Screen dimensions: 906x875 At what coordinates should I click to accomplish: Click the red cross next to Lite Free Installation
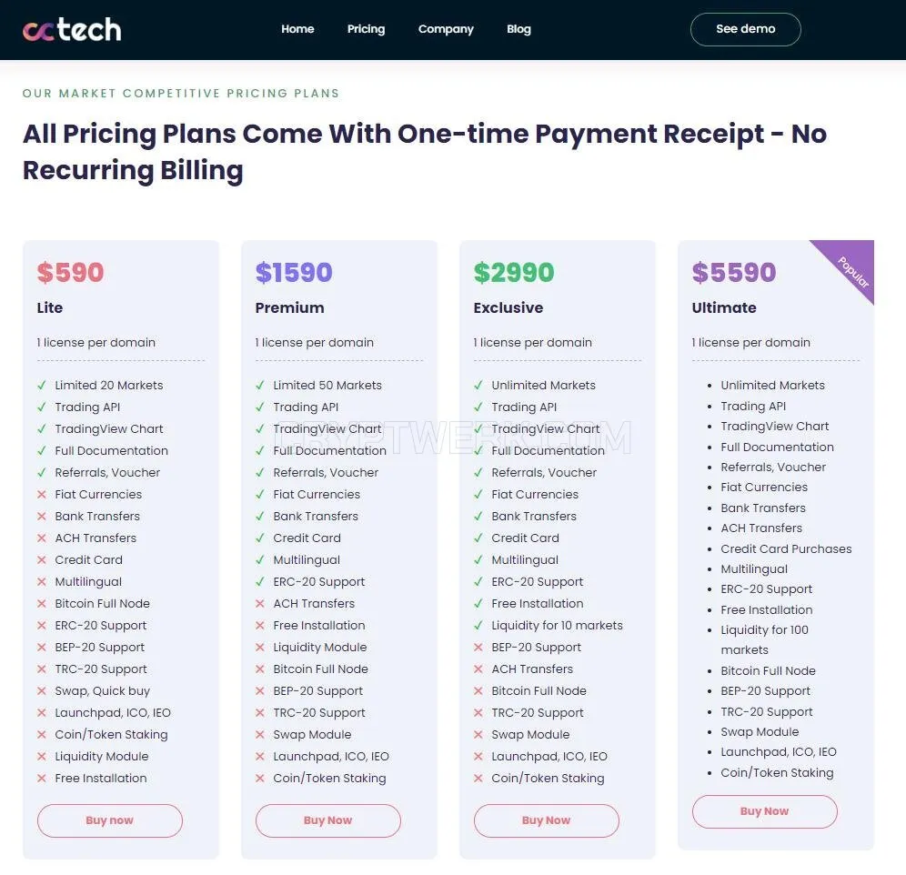(x=42, y=779)
